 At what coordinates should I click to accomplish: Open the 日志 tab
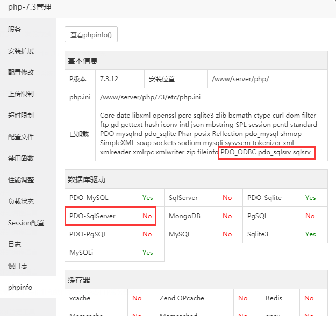[28, 244]
